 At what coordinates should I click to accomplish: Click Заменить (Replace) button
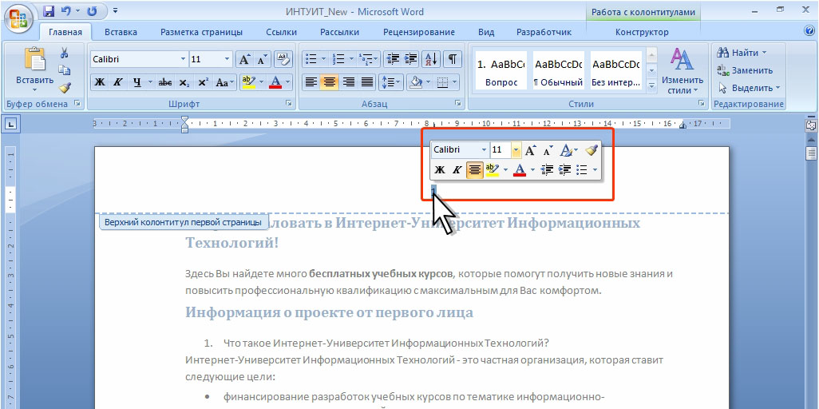[x=746, y=70]
